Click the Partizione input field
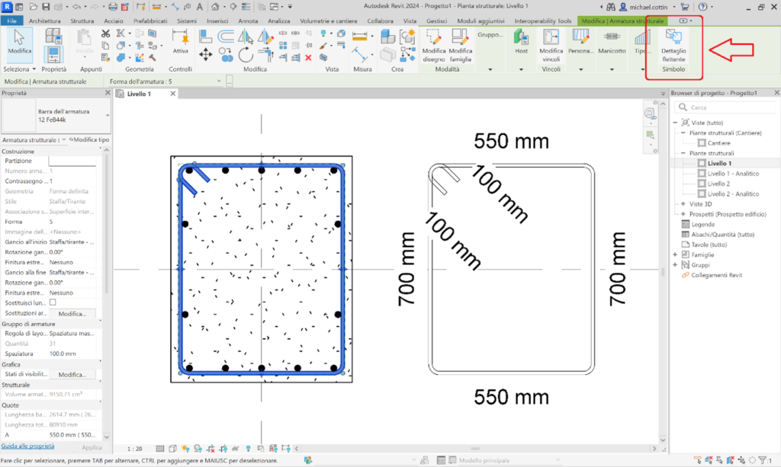The width and height of the screenshot is (781, 467). coord(72,162)
